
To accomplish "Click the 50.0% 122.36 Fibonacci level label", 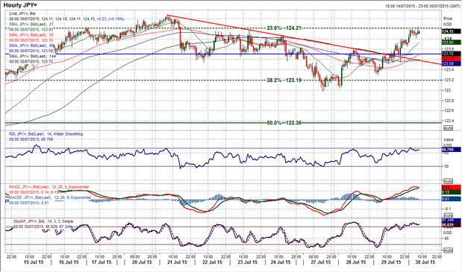I will point(284,123).
